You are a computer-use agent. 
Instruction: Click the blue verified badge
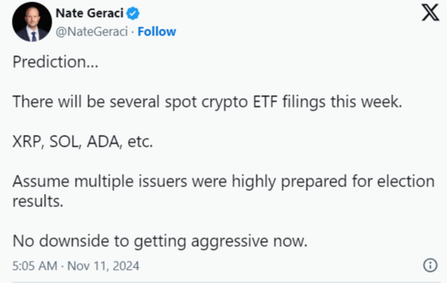[133, 13]
